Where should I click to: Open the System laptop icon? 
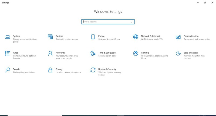8,37
